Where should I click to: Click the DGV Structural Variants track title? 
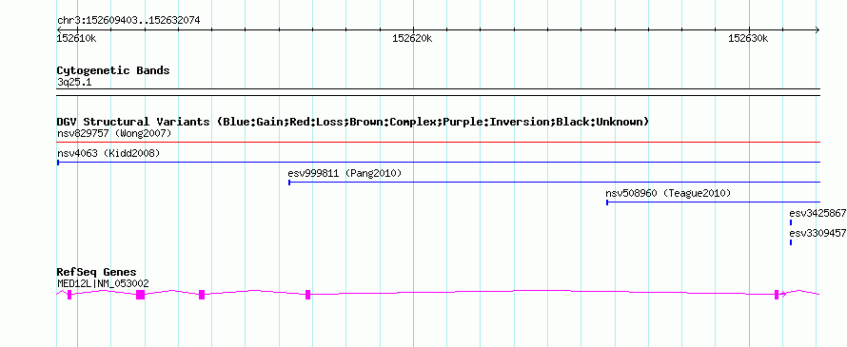tap(353, 122)
